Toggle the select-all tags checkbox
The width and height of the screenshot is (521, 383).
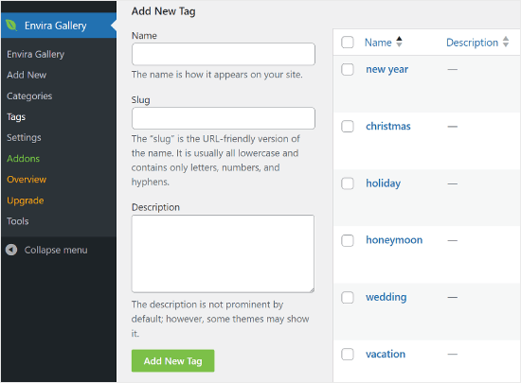(348, 43)
